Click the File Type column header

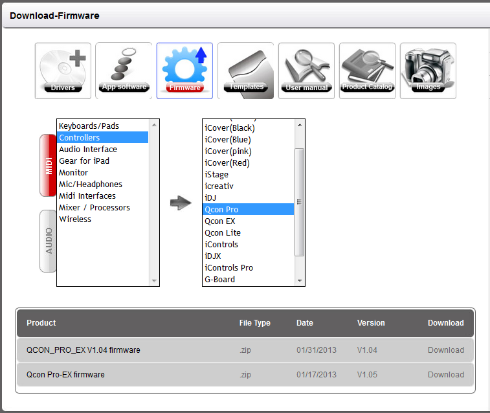coord(254,323)
